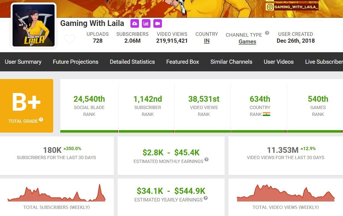The height and width of the screenshot is (216, 343).
Task: Click the Instagram icon in the banner
Action: point(270,7)
